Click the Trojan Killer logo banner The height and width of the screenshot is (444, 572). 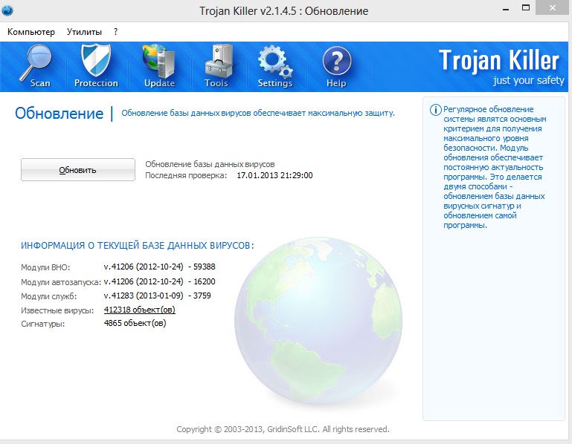point(501,68)
